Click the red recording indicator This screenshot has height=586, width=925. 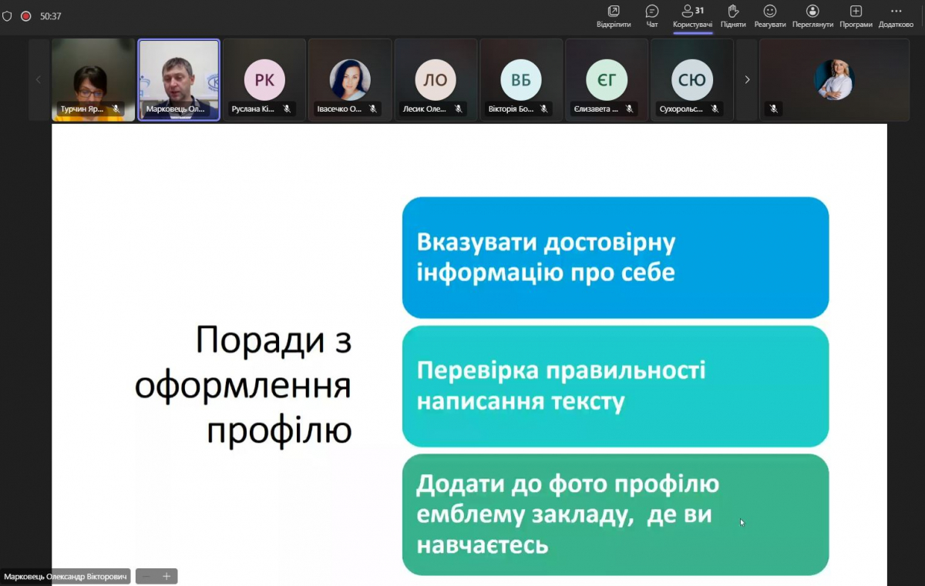click(25, 15)
